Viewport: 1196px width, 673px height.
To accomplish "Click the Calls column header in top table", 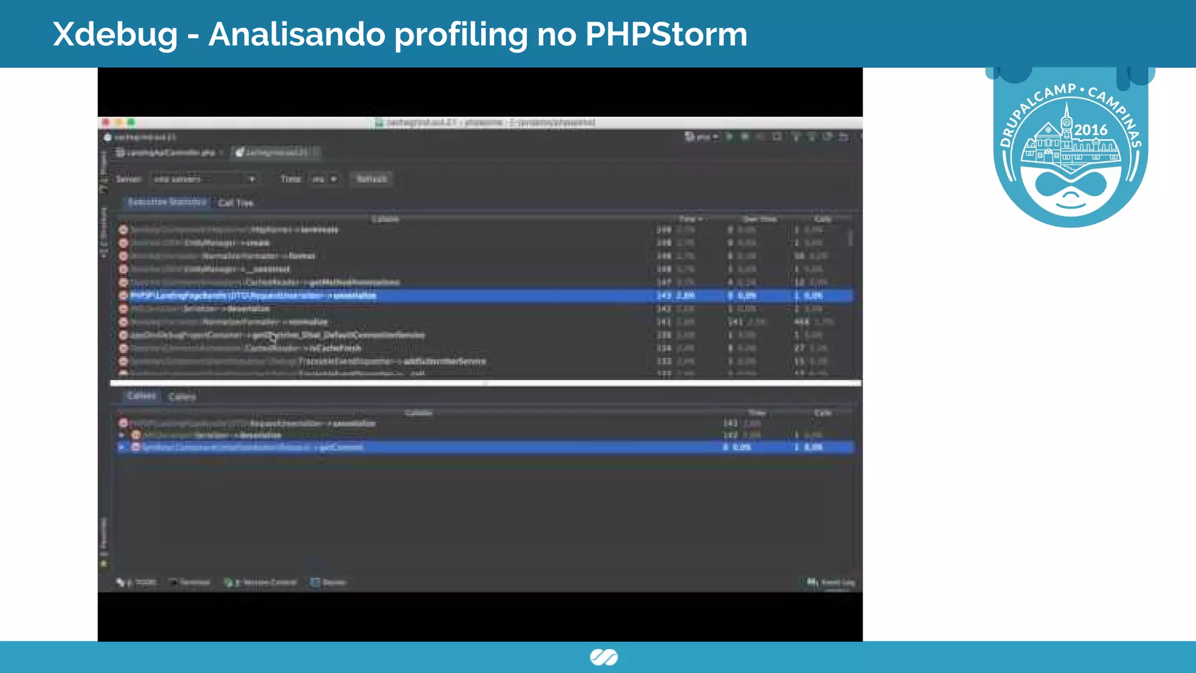I will click(823, 219).
